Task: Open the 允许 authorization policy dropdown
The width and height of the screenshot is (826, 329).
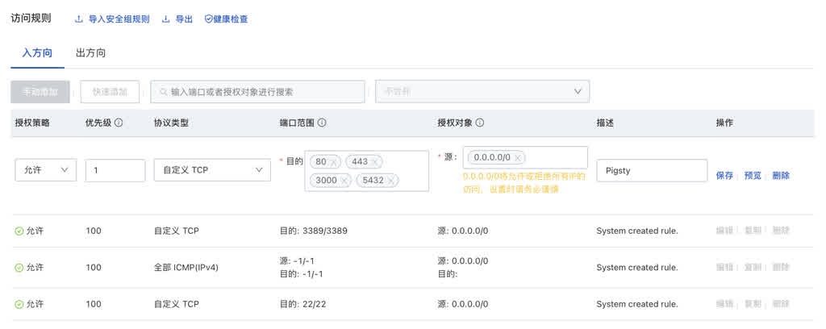Action: [x=45, y=170]
